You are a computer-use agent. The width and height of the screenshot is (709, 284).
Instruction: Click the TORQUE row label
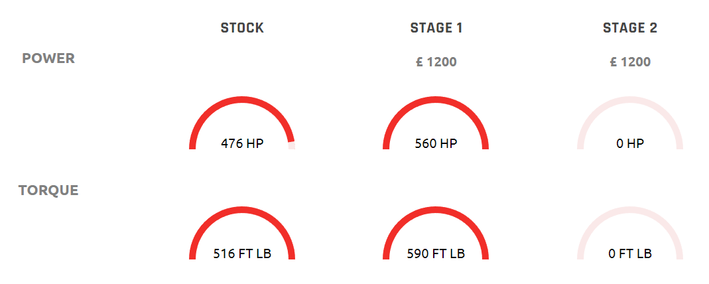pyautogui.click(x=48, y=190)
